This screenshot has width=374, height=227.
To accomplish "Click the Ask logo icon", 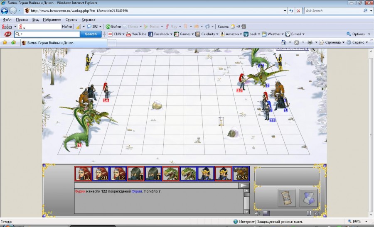I will [x=7, y=34].
